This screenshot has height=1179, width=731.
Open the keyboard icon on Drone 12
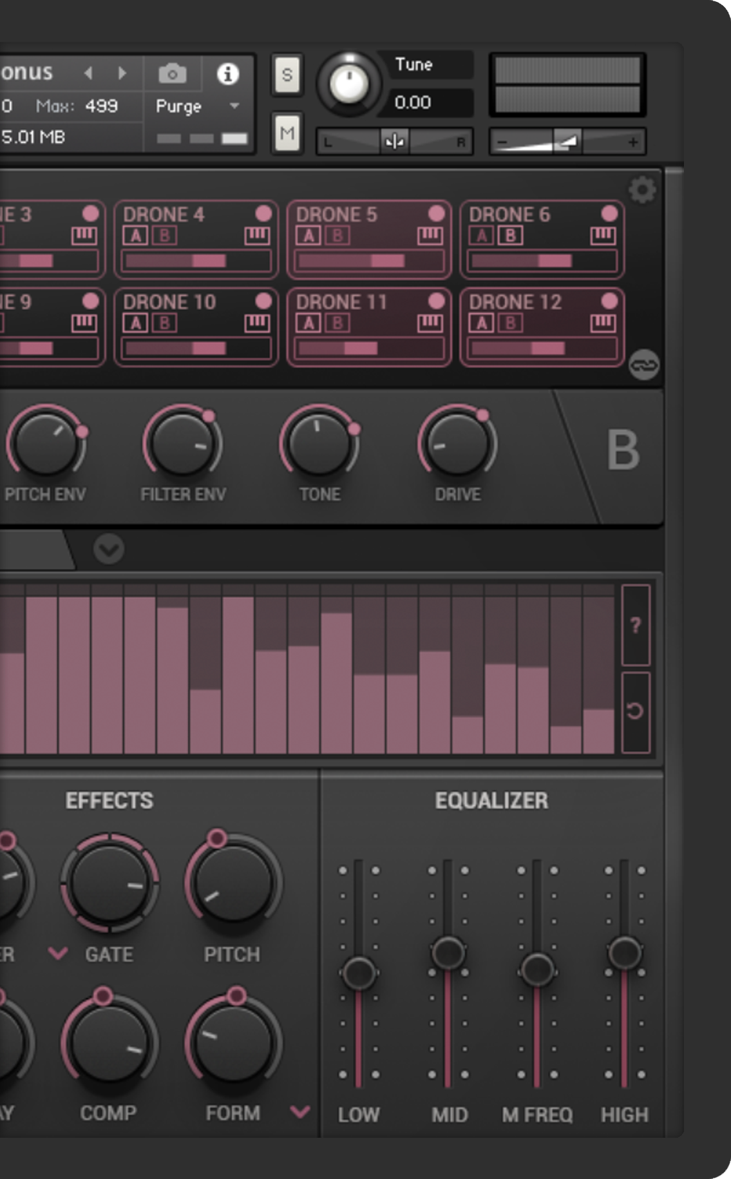pos(603,323)
